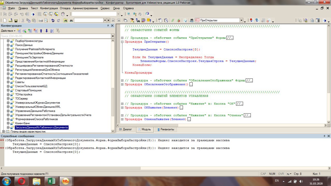Open the Файл menu

pos(11,8)
